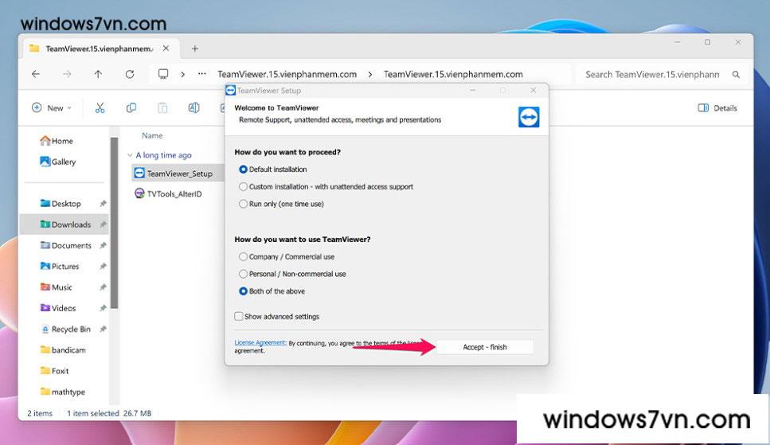The image size is (770, 445).
Task: Unpin Downloads using its pin icon
Action: (103, 224)
